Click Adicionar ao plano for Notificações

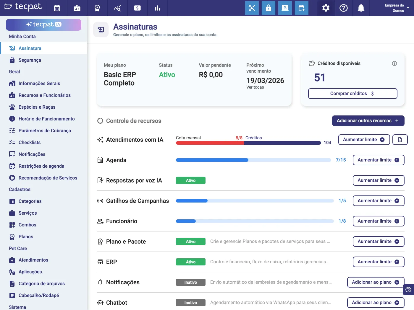(376, 282)
